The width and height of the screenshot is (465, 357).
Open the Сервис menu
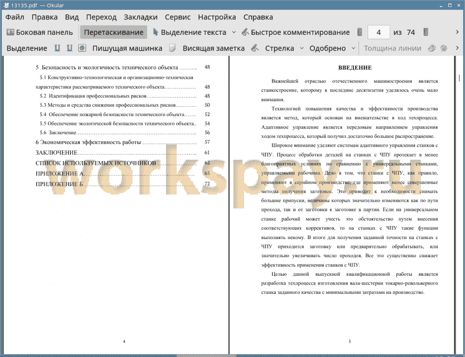tap(178, 17)
